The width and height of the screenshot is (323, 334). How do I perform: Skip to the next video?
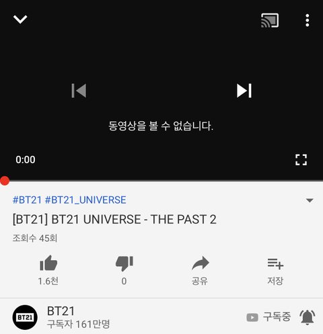(x=244, y=91)
